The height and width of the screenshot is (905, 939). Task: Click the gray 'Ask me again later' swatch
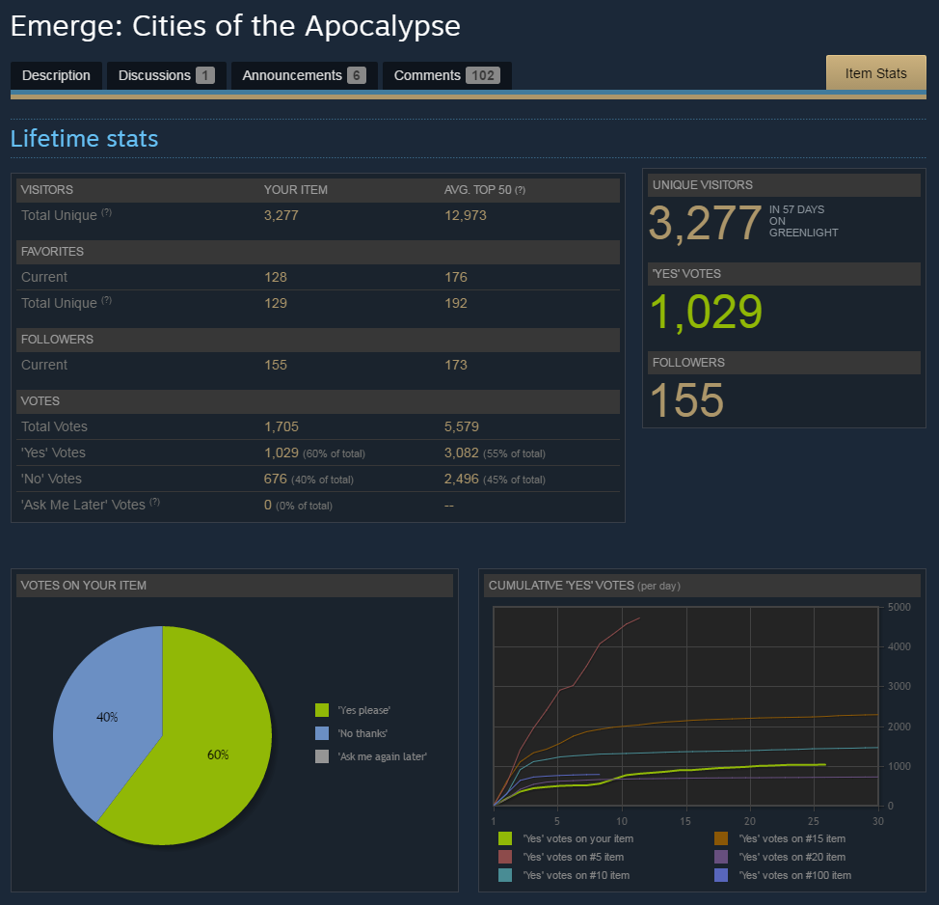322,756
